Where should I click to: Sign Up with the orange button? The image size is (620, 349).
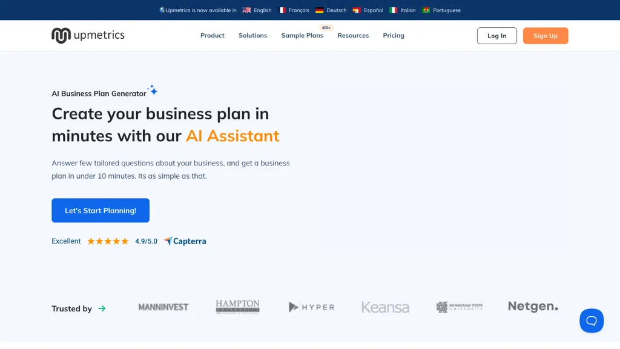545,35
